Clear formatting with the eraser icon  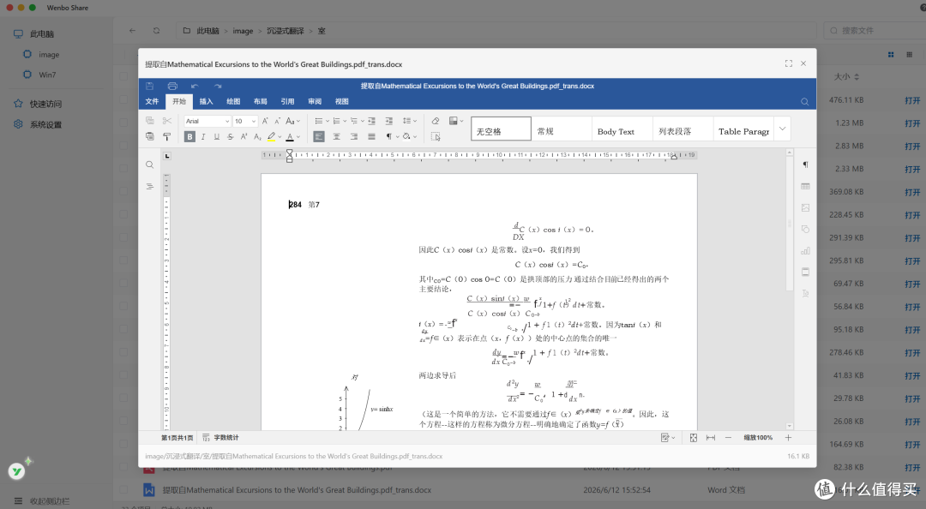[x=436, y=121]
